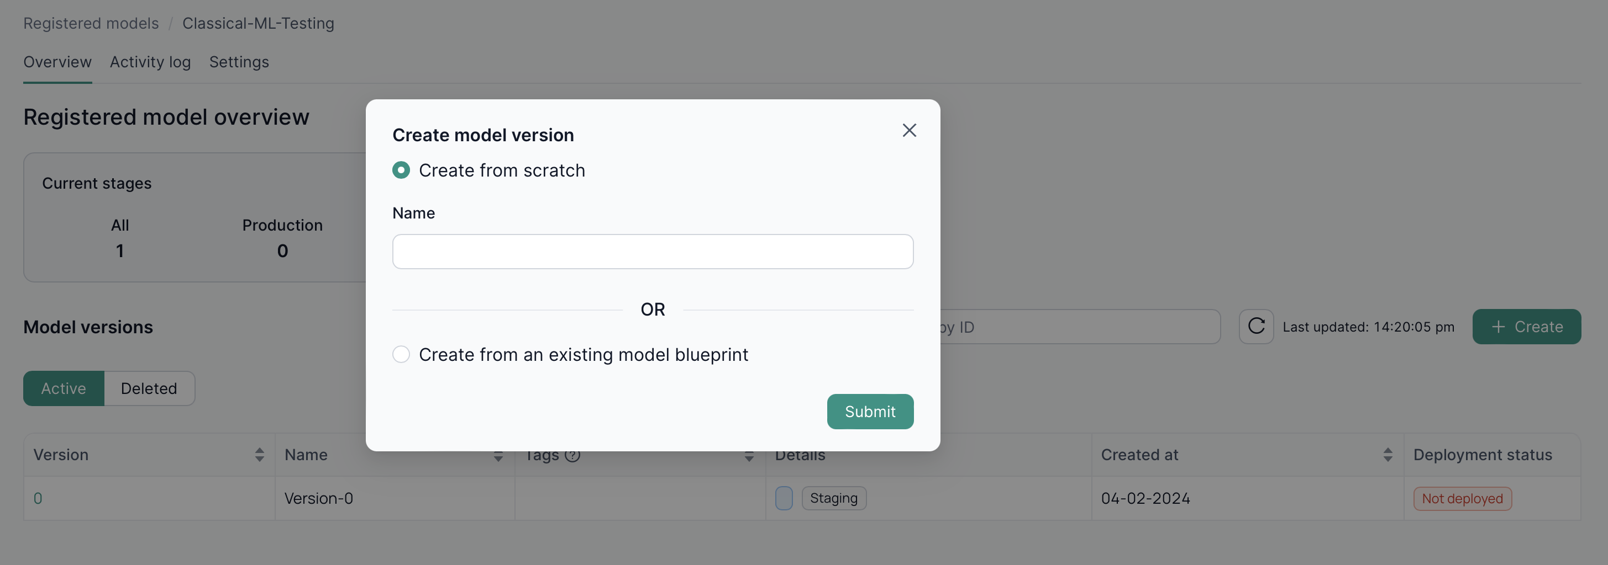Check the checkbox next to the Staging tag
This screenshot has height=565, width=1608.
pos(784,498)
